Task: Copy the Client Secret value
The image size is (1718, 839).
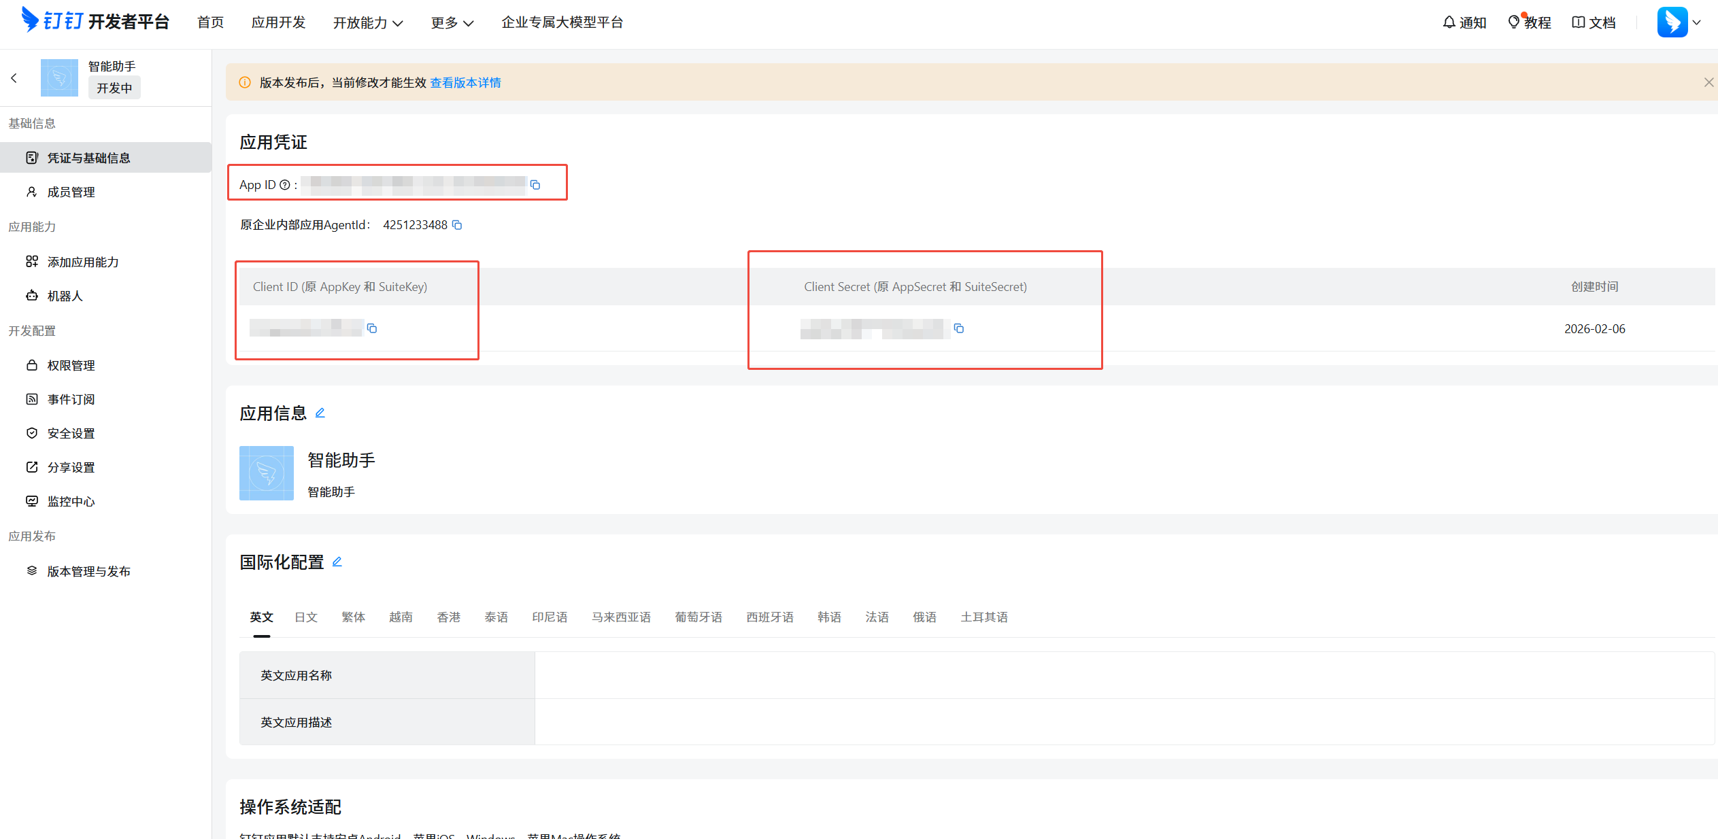Action: [959, 328]
